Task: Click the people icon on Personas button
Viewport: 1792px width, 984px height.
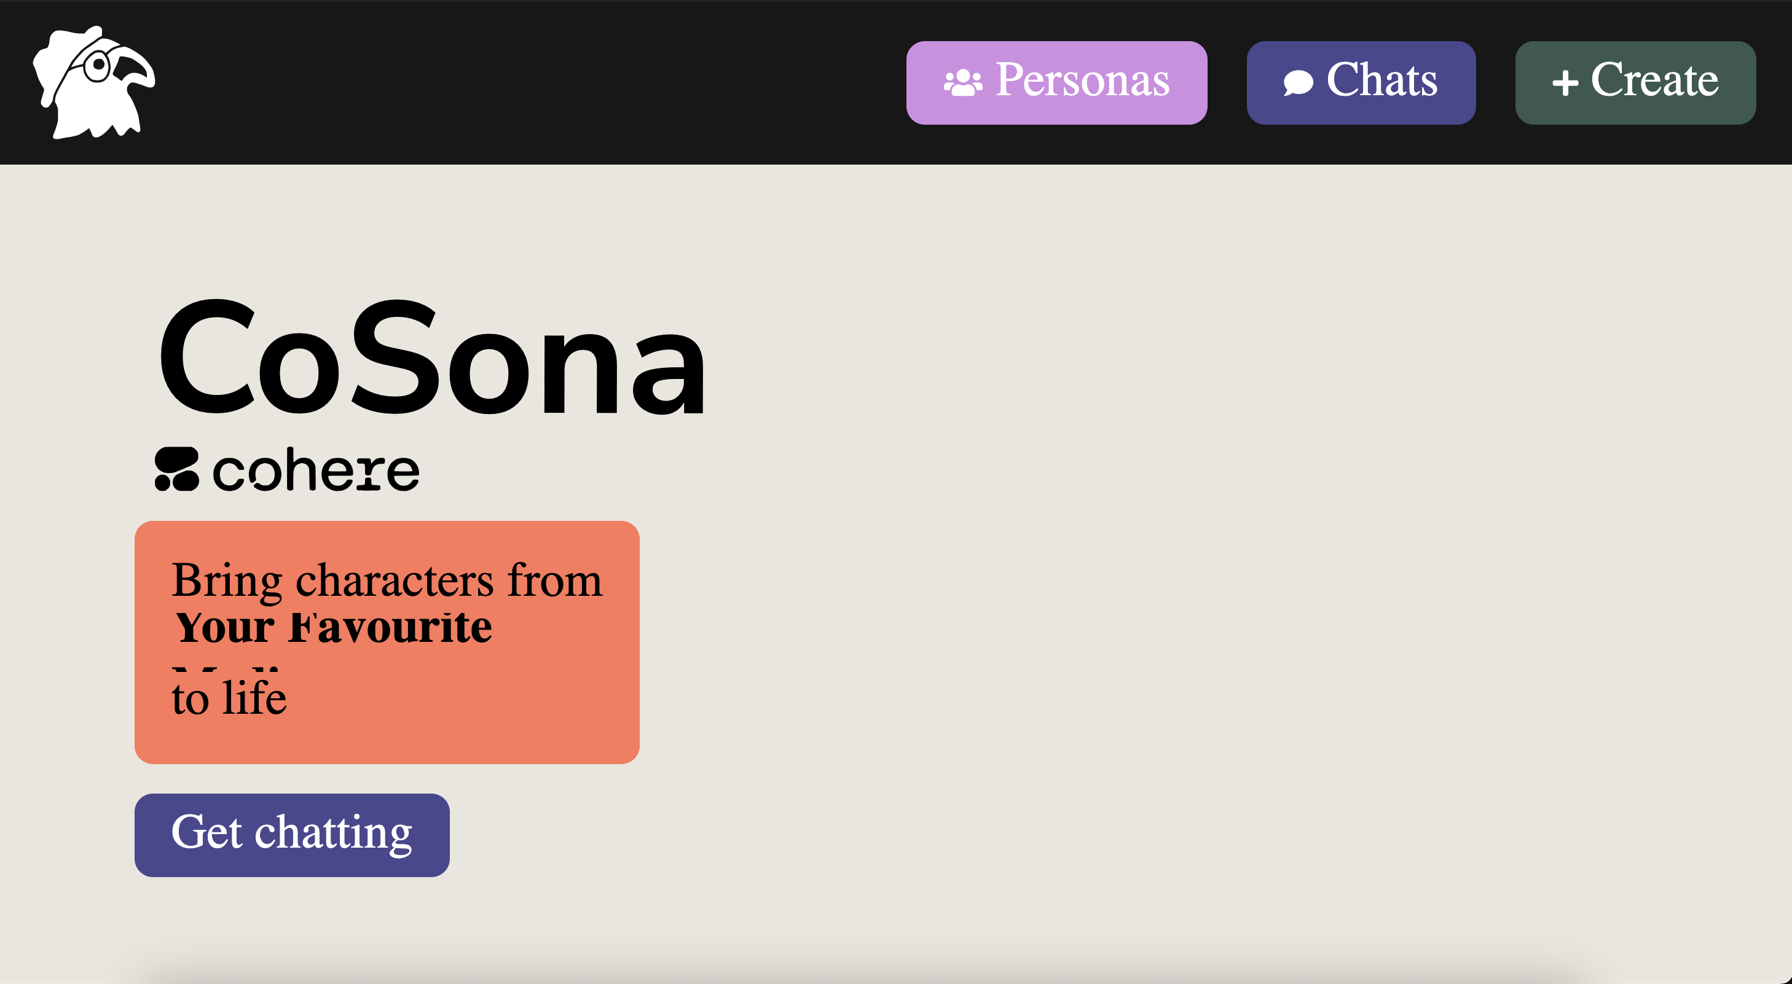Action: [963, 82]
